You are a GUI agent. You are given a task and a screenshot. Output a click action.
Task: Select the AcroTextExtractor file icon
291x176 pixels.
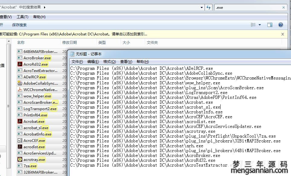pyautogui.click(x=20, y=70)
